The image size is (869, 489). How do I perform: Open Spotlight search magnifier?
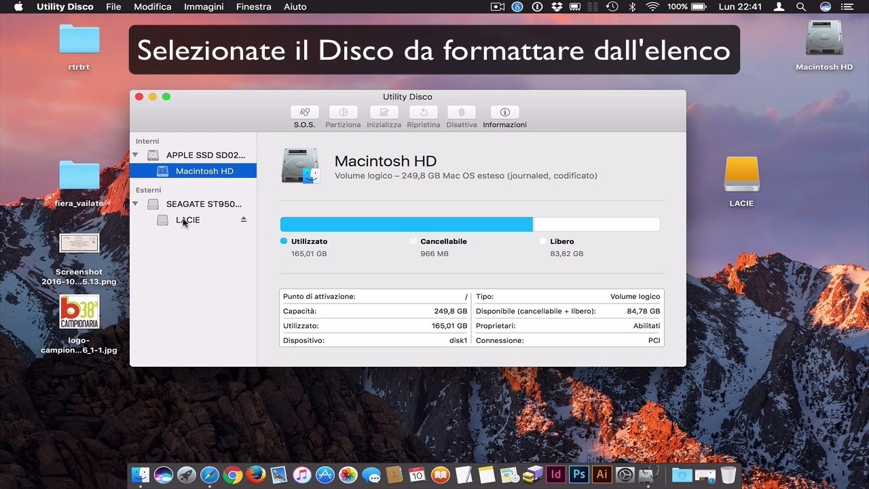(x=801, y=7)
